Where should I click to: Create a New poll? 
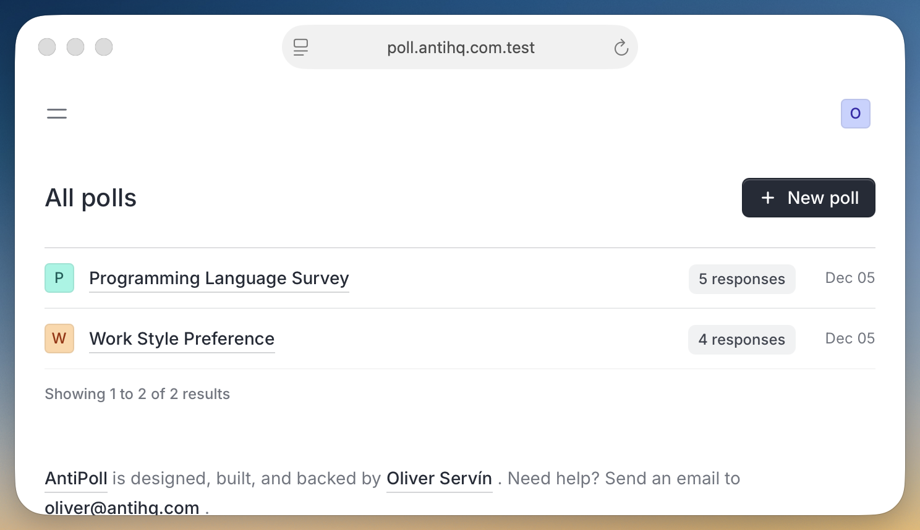808,198
